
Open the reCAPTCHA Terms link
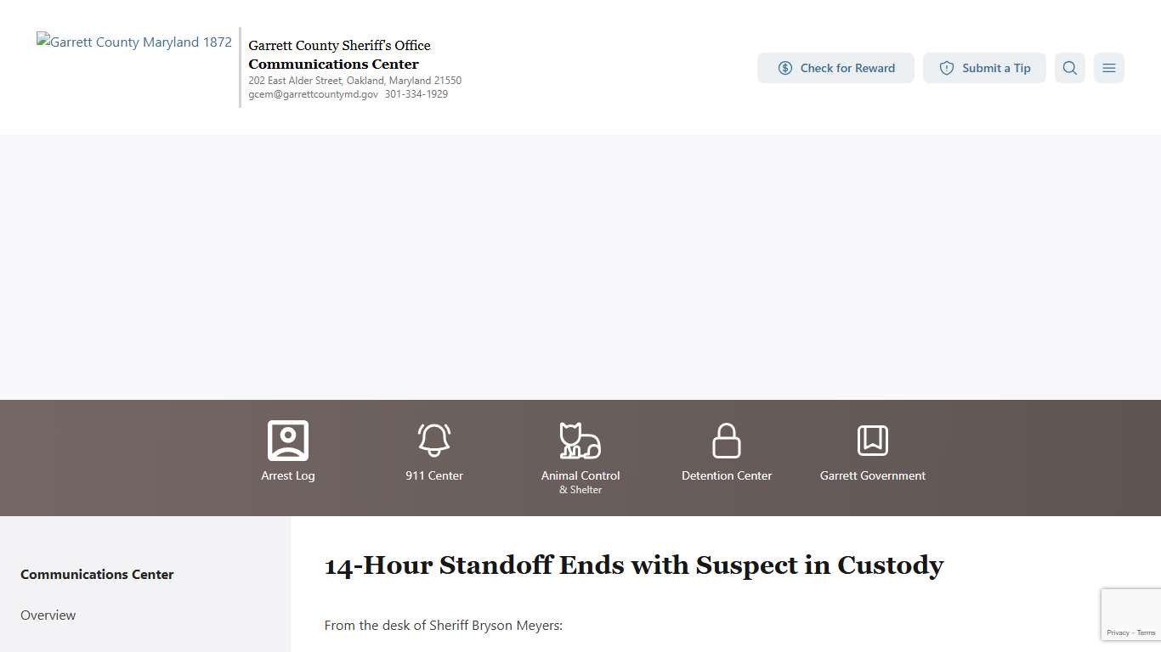tap(1147, 632)
